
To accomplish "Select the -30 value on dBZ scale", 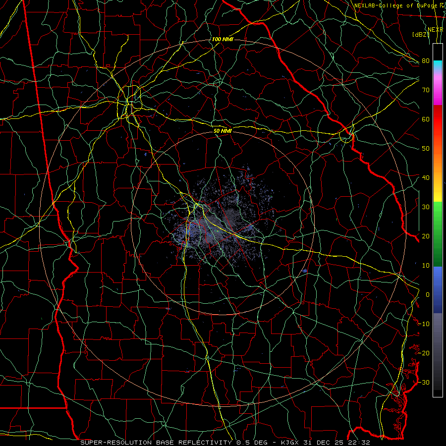I will click(424, 382).
